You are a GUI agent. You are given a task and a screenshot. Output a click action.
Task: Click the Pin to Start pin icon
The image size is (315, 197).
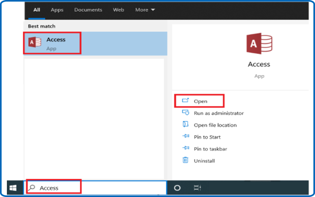[x=186, y=136]
